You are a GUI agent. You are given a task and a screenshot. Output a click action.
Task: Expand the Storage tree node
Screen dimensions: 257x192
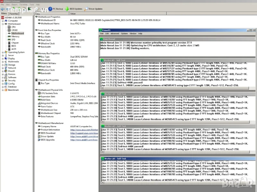(3, 65)
